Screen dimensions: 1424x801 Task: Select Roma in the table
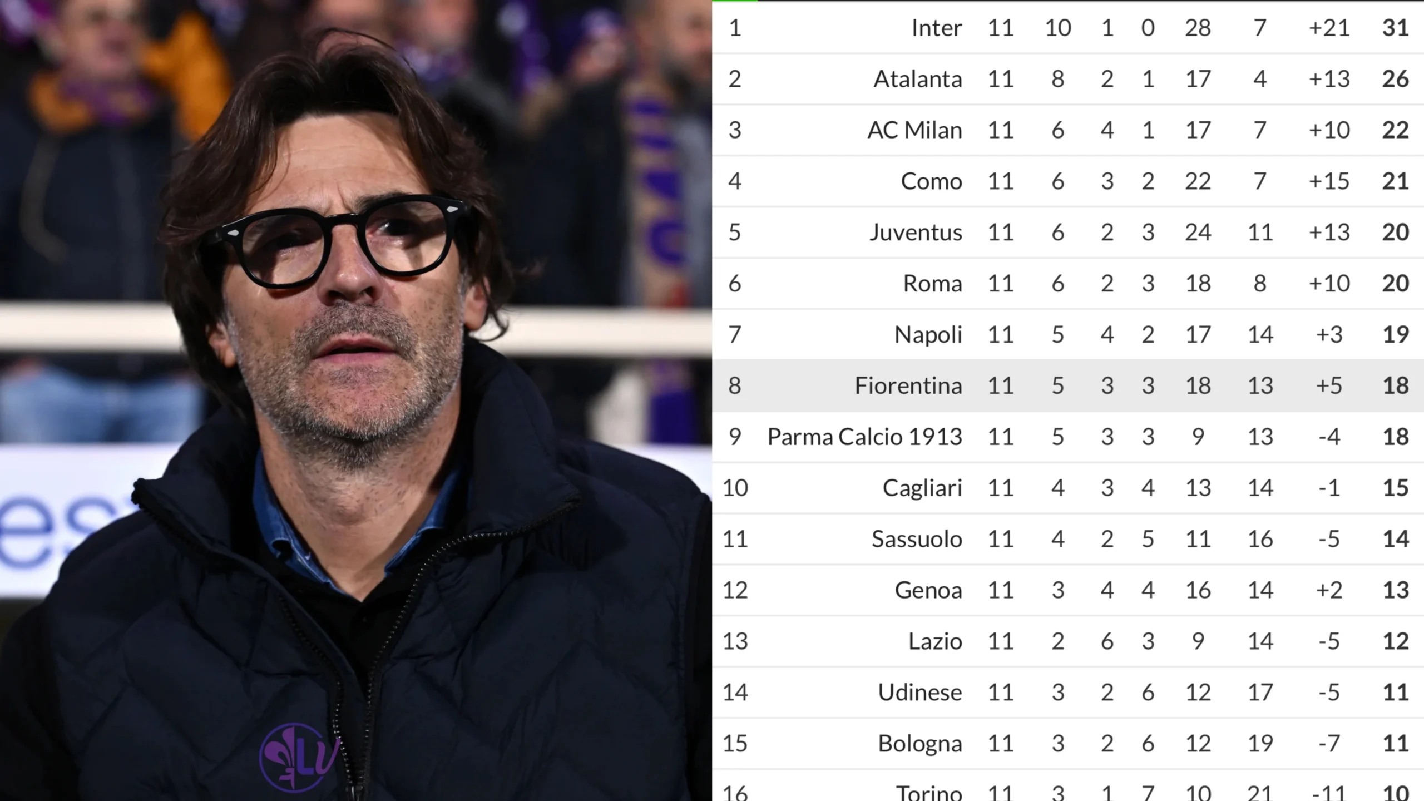[x=932, y=284]
